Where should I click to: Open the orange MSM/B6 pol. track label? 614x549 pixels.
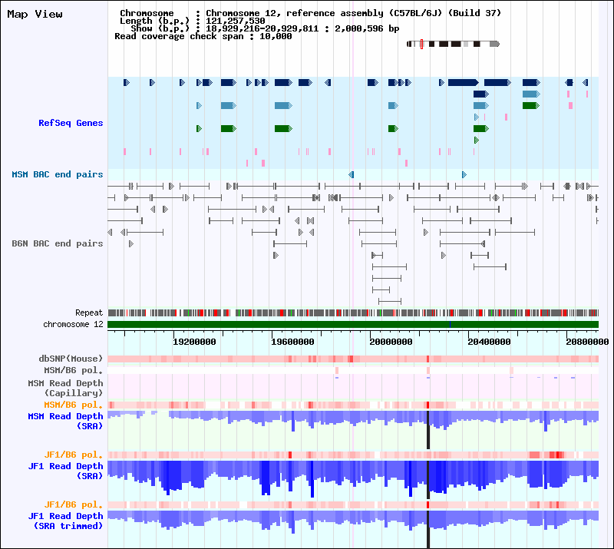73,405
